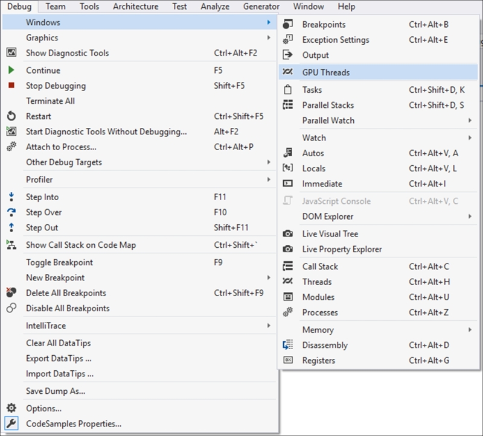The width and height of the screenshot is (483, 436).
Task: Click the Call Stack icon
Action: [x=288, y=266]
